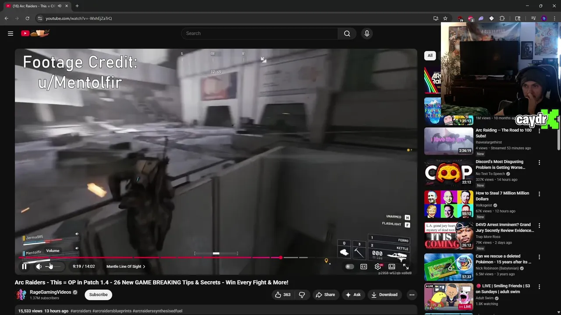Open the Arc Raiding Road to 100 Subs thumbnail
The image size is (561, 315).
(449, 141)
